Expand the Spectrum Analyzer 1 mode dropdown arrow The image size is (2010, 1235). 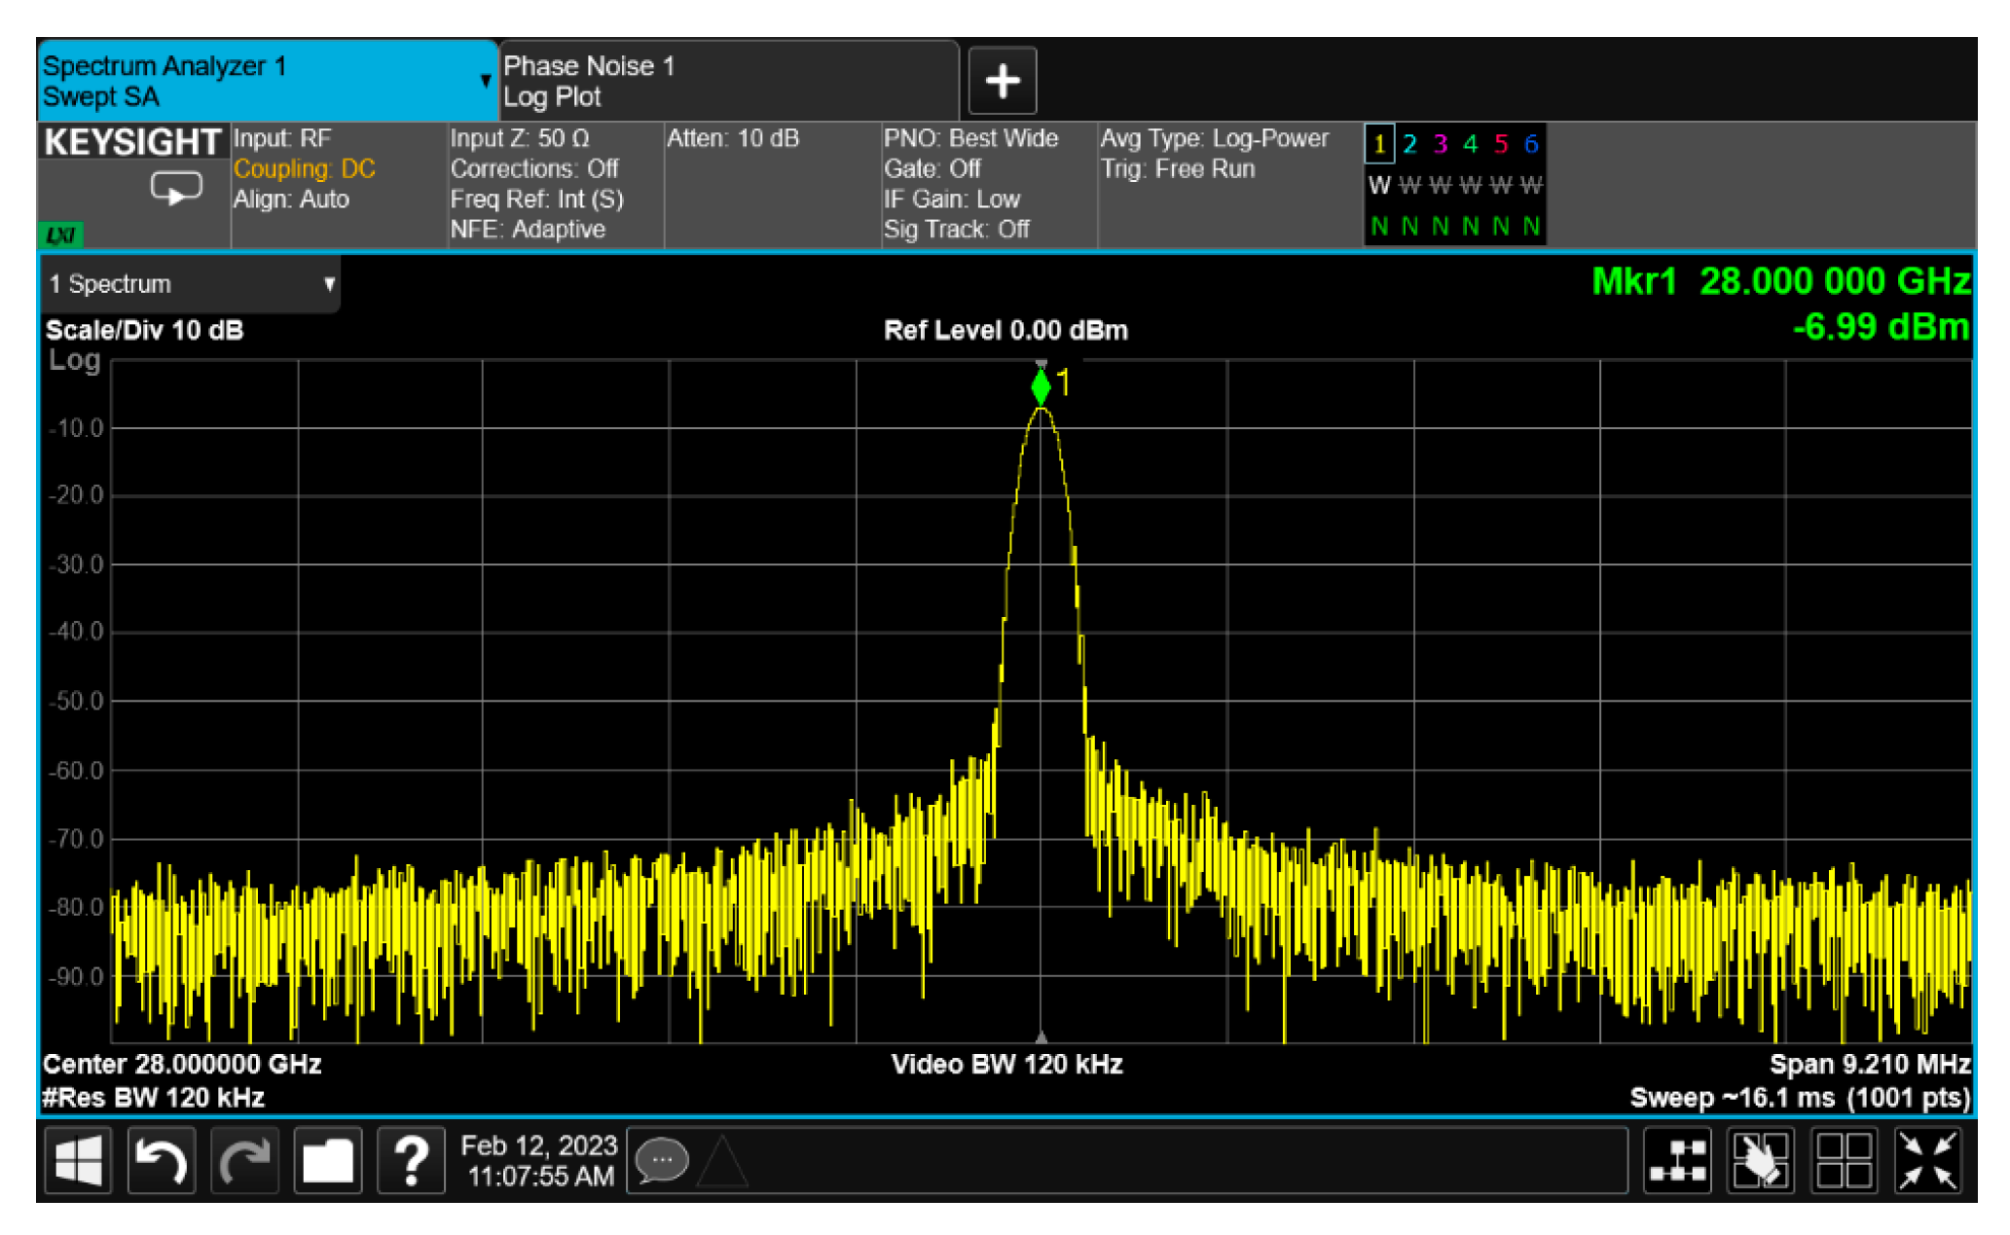[x=486, y=81]
